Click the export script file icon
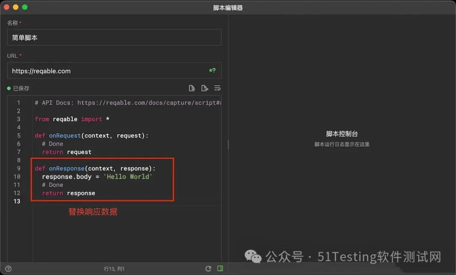The width and height of the screenshot is (456, 275). pyautogui.click(x=205, y=88)
